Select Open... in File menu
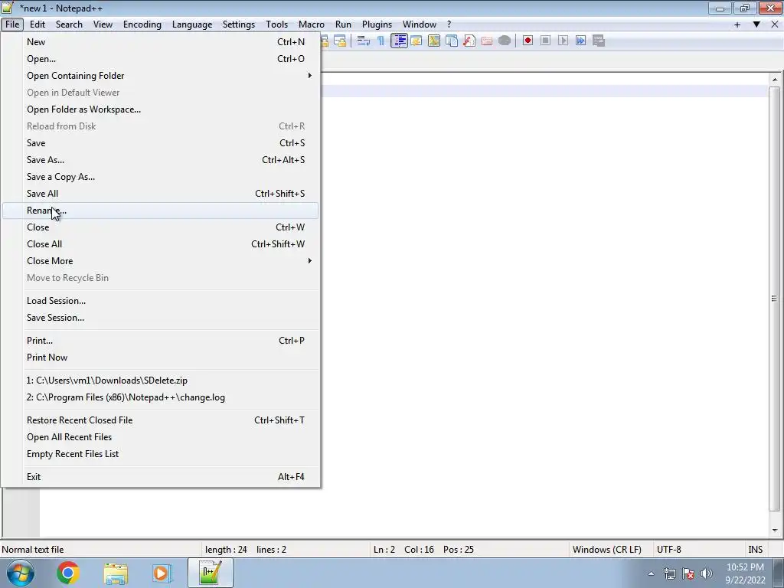The width and height of the screenshot is (784, 588). (160, 59)
